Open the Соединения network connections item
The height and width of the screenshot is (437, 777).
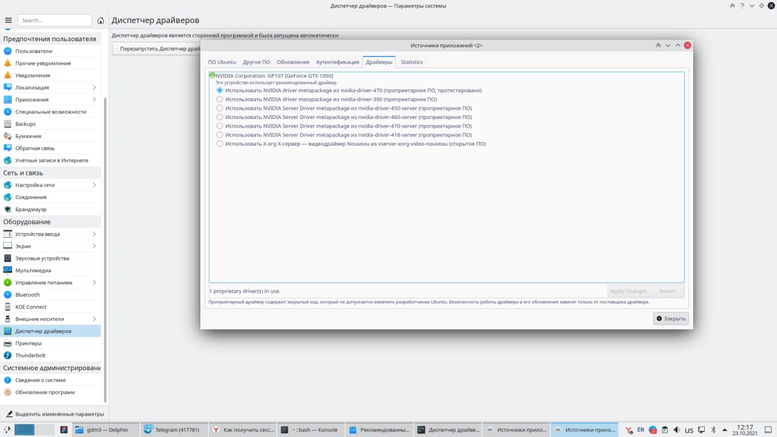pyautogui.click(x=51, y=197)
